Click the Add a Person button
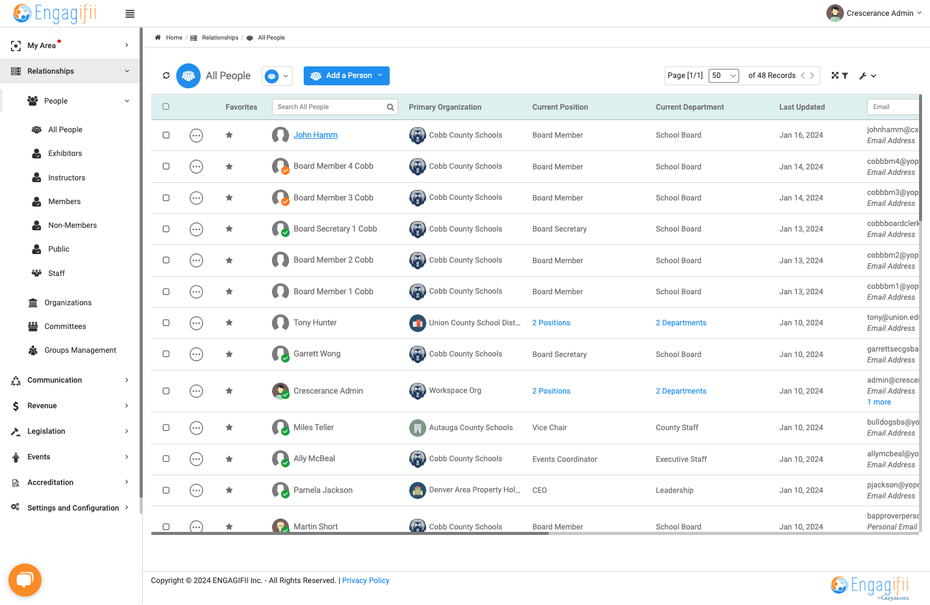The height and width of the screenshot is (605, 930). [346, 76]
